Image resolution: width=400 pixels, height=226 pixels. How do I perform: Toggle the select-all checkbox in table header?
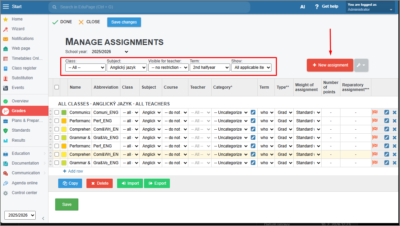pos(57,87)
